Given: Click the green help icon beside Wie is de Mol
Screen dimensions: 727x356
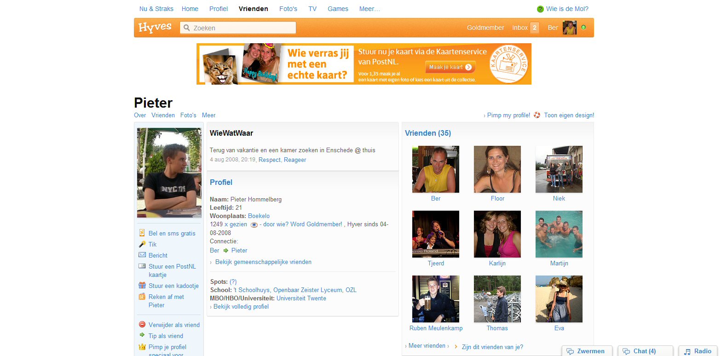Looking at the screenshot, I should tap(540, 9).
